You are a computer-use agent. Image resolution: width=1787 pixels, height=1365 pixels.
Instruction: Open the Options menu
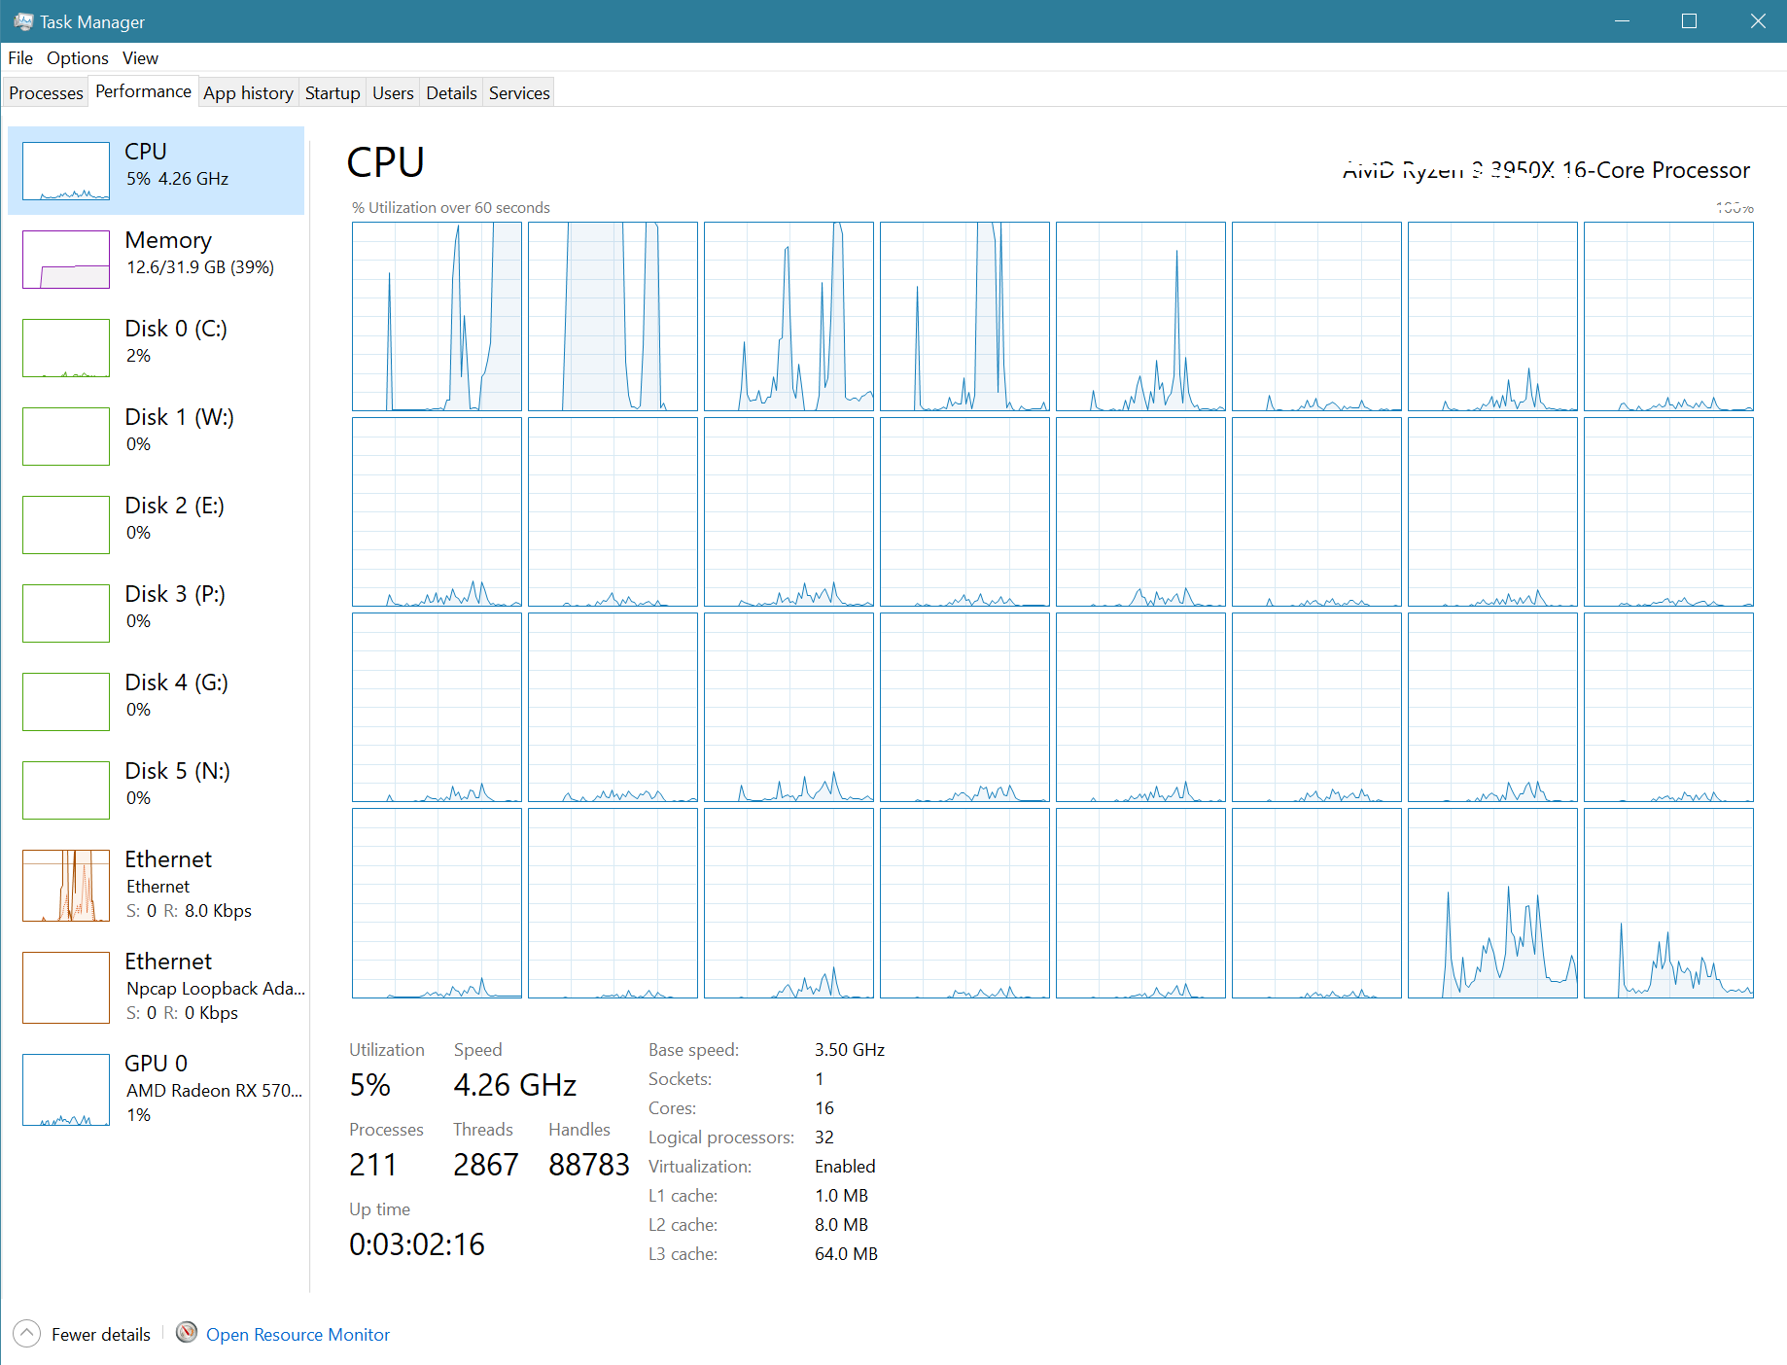point(78,58)
